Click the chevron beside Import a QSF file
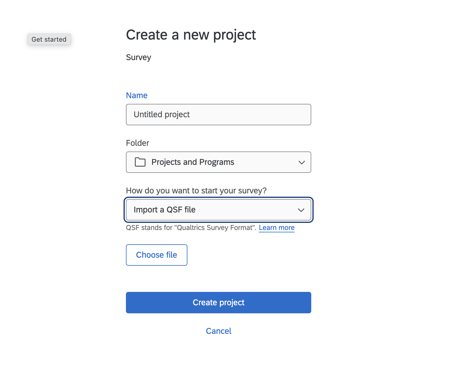Screen dimensions: 455x388 pyautogui.click(x=301, y=210)
